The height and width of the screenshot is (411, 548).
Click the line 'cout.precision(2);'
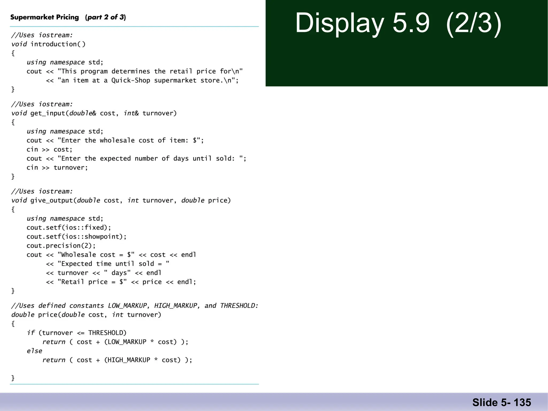click(x=61, y=246)
